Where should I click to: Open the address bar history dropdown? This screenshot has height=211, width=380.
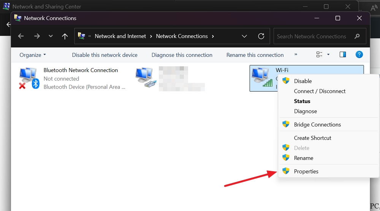[244, 36]
